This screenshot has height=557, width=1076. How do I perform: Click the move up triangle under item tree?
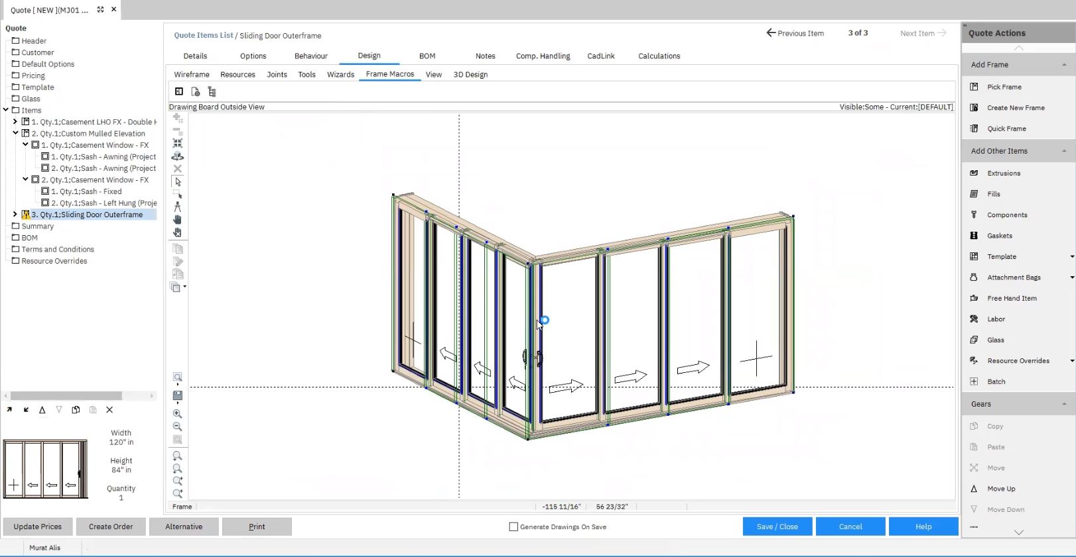click(42, 409)
